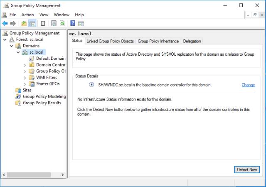Click the WMI Filters folder icon

click(32, 78)
